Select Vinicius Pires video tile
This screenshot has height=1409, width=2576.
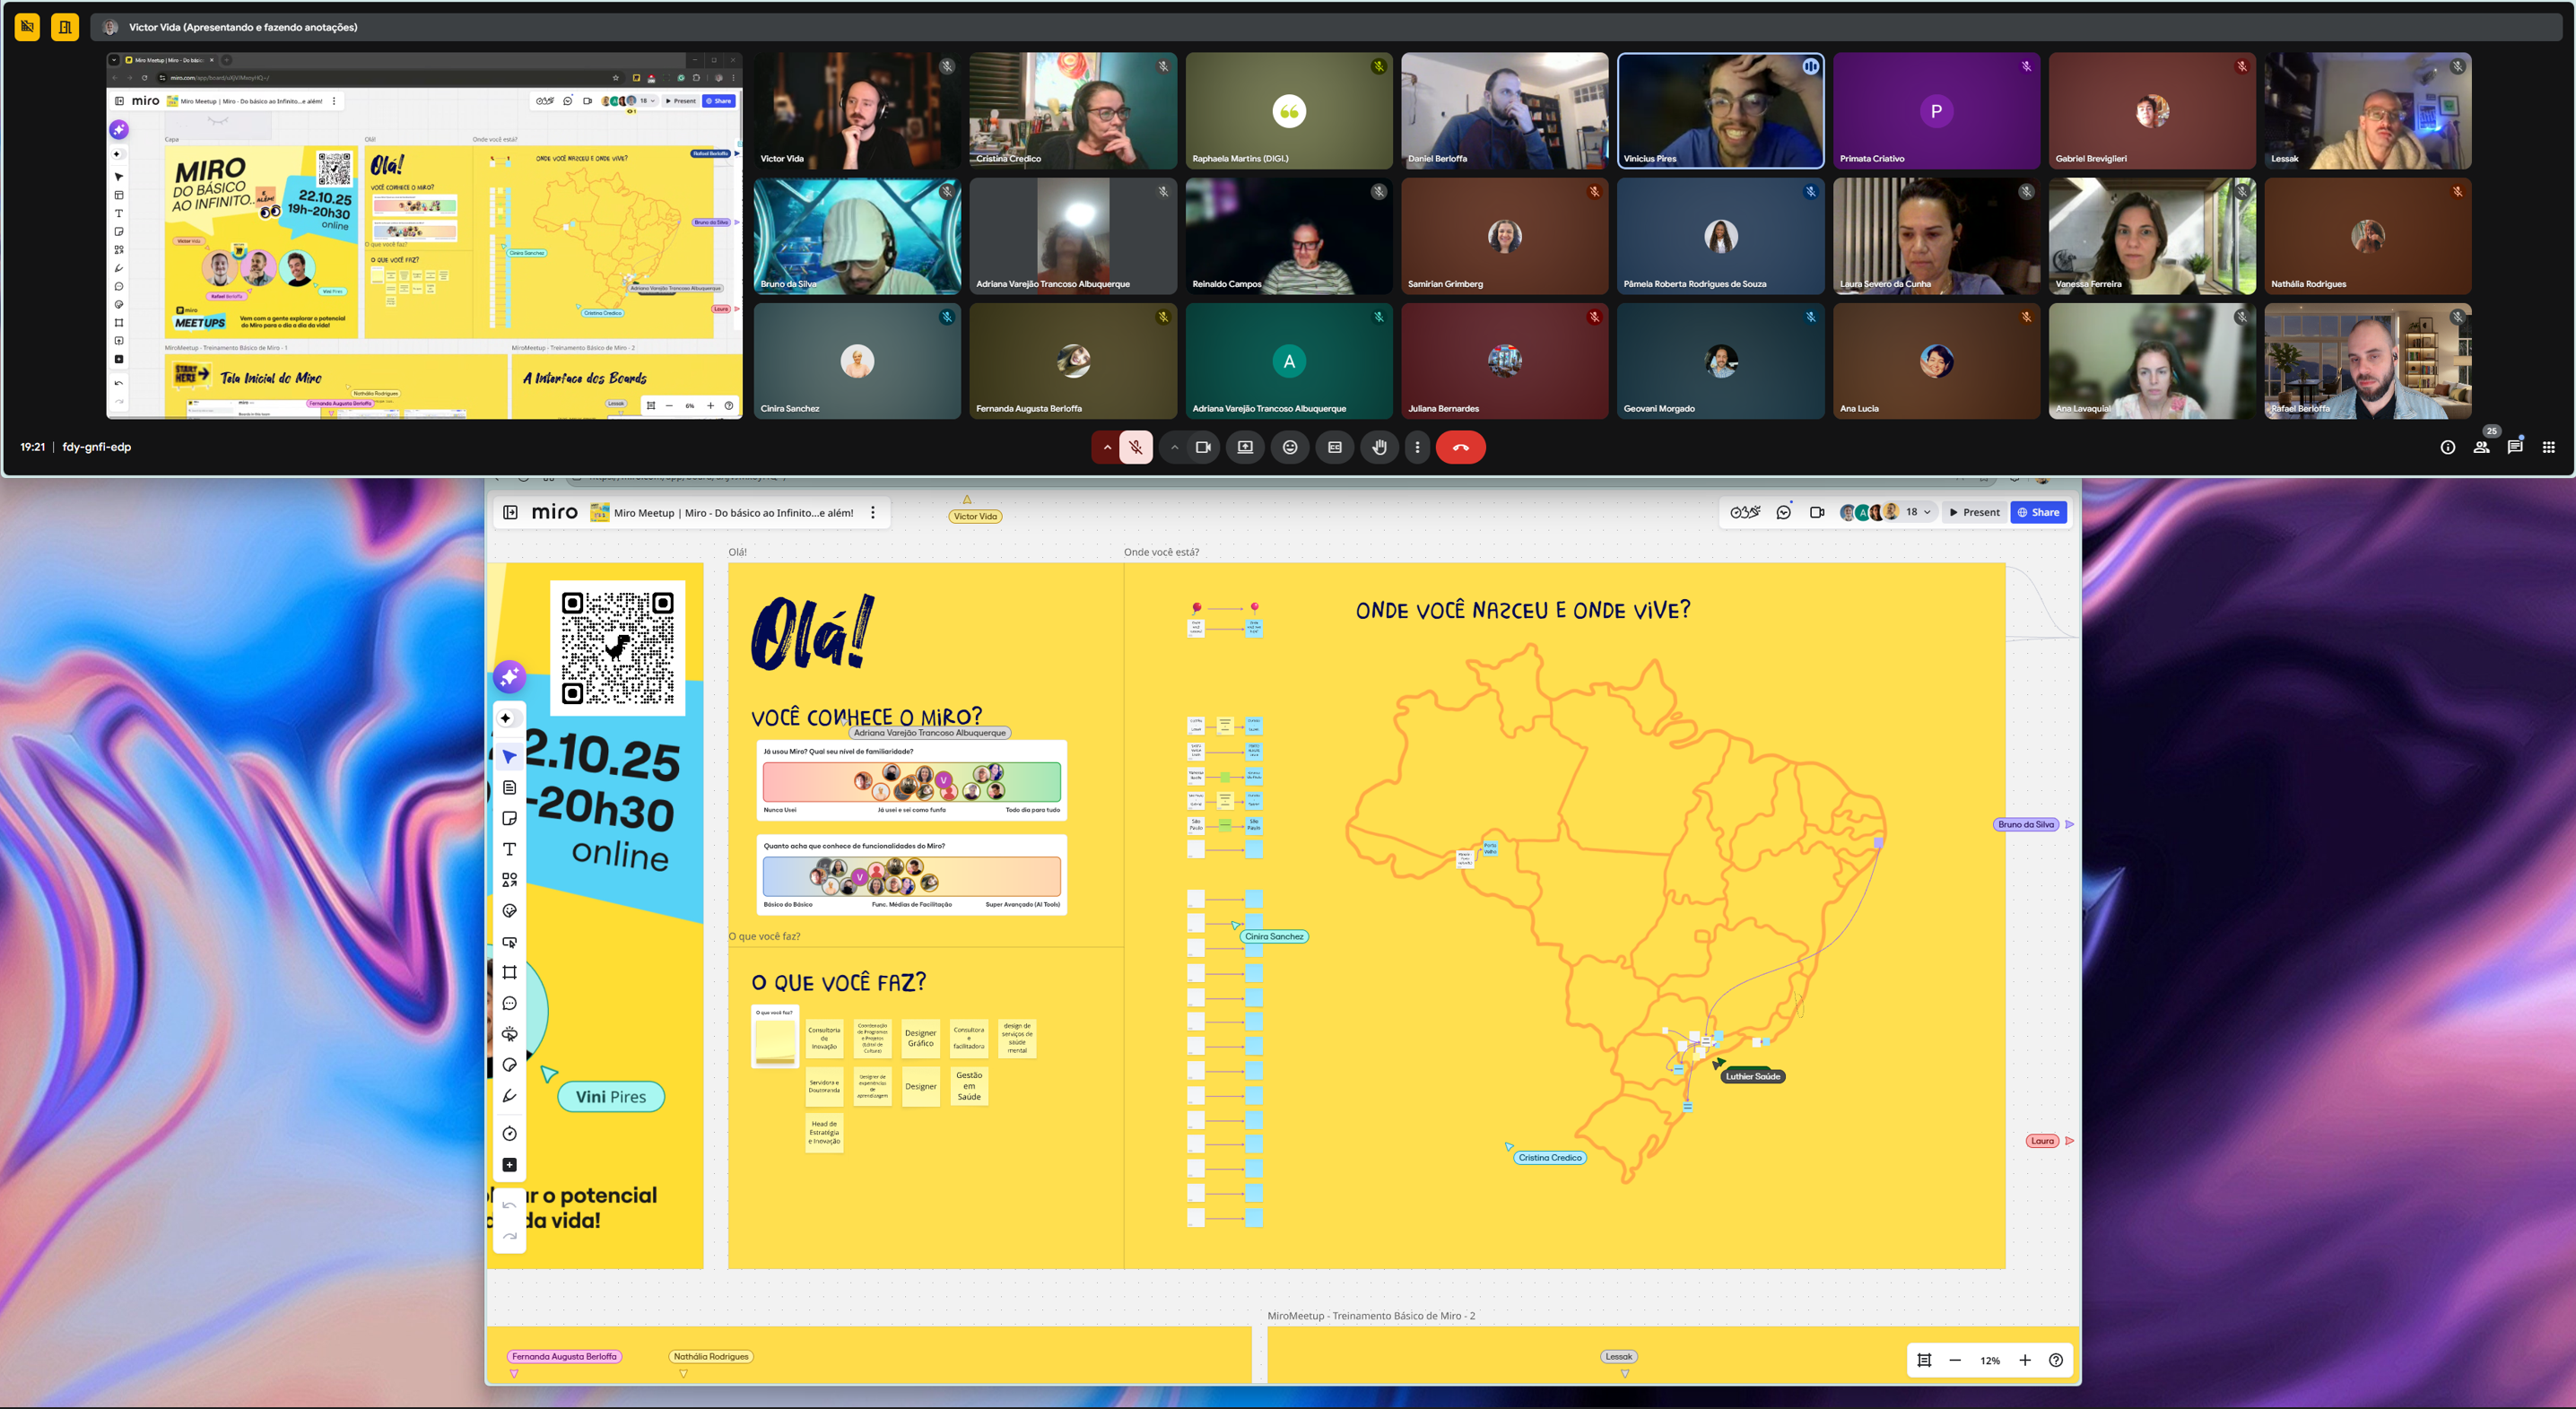tap(1720, 110)
